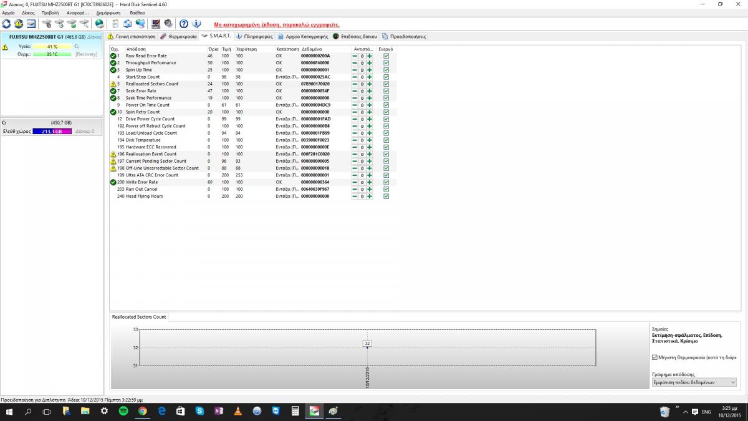Screen dimensions: 748x421
Task: Click the green plus offset button for Raw Read Error Rate
Action: (x=369, y=56)
